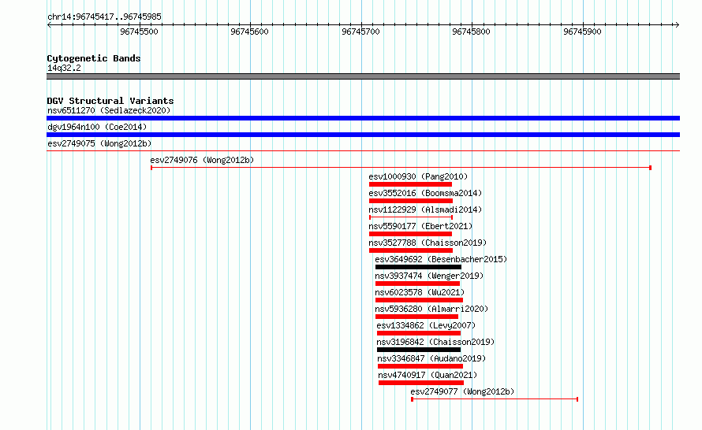Open esv1000930 (Pang2010) variant label
This screenshot has height=430, width=702.
pos(418,176)
